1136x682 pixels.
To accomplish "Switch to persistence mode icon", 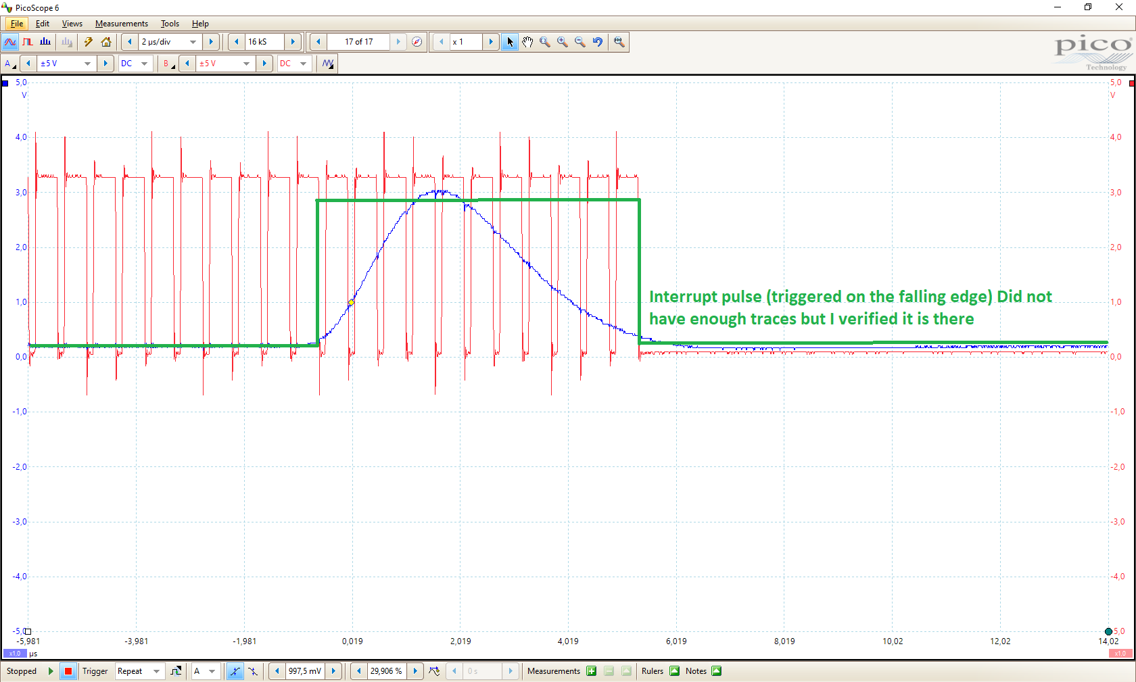I will [28, 42].
